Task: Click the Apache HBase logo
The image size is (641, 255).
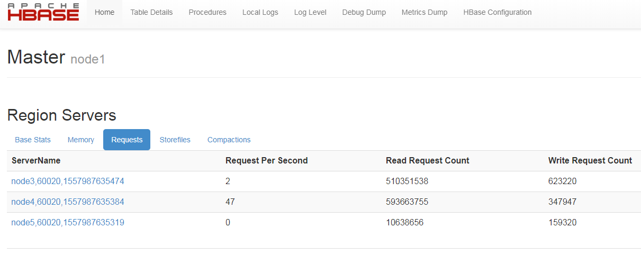Action: (x=43, y=12)
